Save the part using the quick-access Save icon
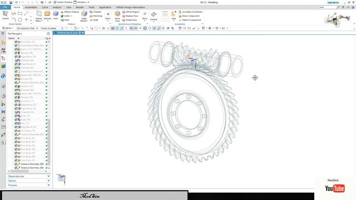Viewport: 356px width, 200px height. pyautogui.click(x=11, y=2)
